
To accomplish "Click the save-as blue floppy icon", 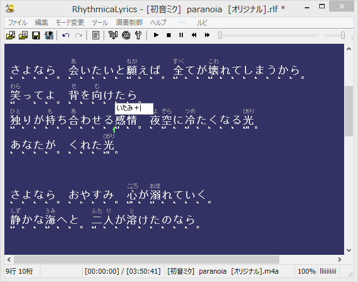I will point(49,35).
